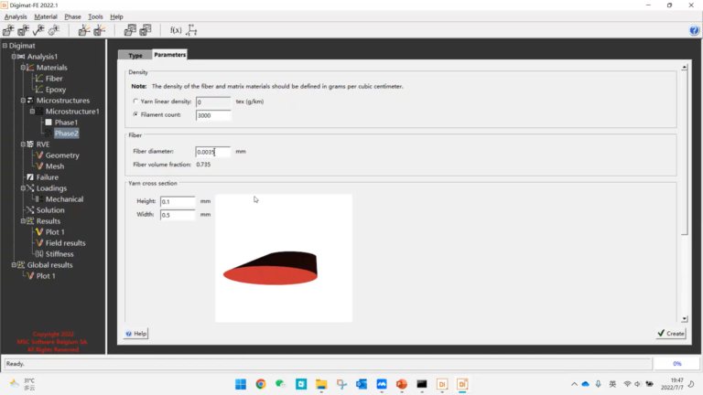
Task: Open the Help menu
Action: (116, 16)
